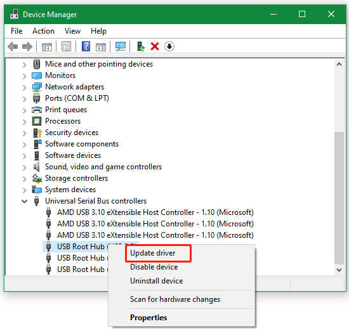Expand the Print queues category
The image size is (349, 331).
pos(25,110)
